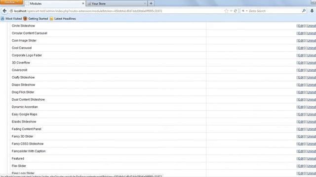Image resolution: width=316 pixels, height=177 pixels.
Task: Uninstall the Cool Carousel module
Action: click(312, 48)
